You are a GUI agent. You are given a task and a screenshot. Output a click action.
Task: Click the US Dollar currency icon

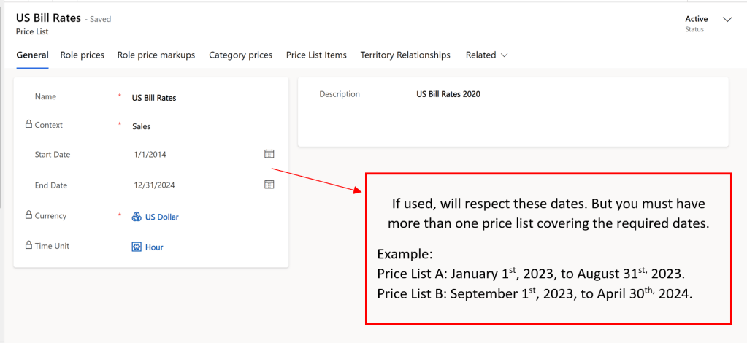[x=137, y=217]
